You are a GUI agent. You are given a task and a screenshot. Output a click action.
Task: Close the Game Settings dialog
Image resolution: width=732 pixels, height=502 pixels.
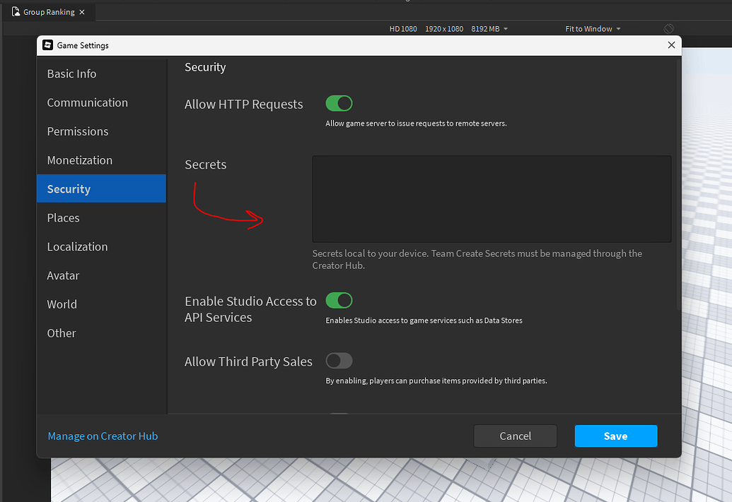(671, 44)
